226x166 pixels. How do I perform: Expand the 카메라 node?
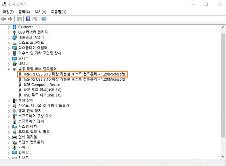point(9,148)
